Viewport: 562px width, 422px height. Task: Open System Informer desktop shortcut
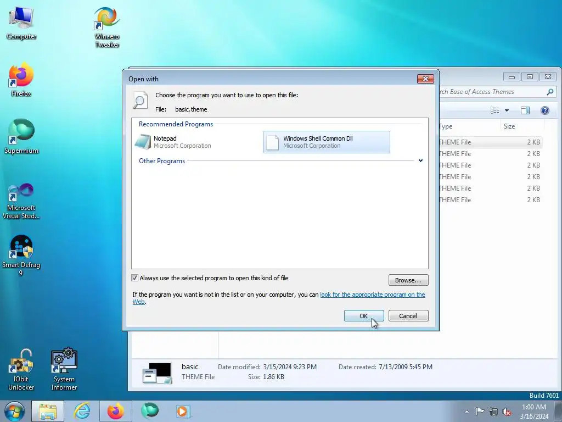[64, 370]
